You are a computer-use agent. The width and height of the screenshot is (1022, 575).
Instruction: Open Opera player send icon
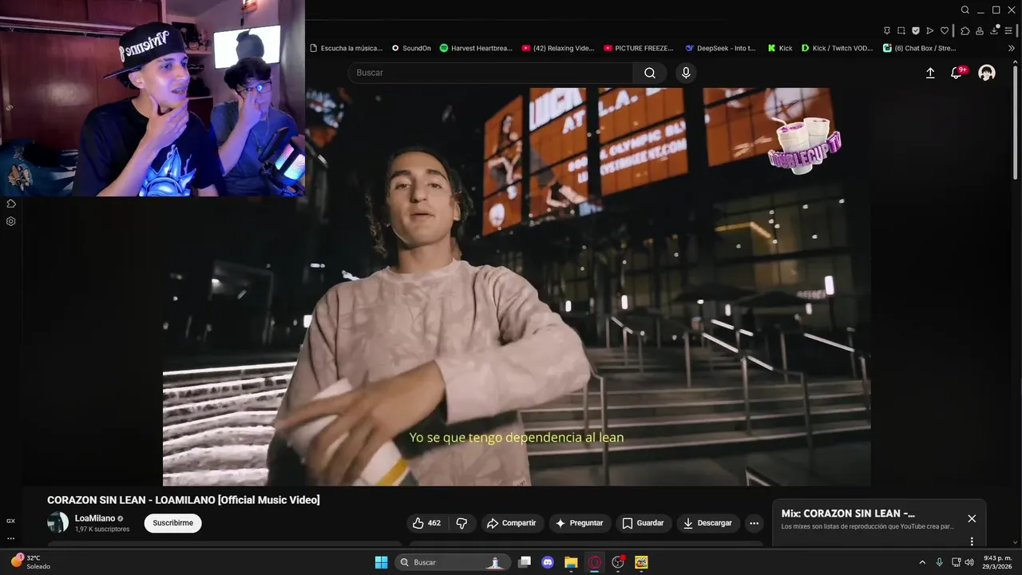click(930, 30)
